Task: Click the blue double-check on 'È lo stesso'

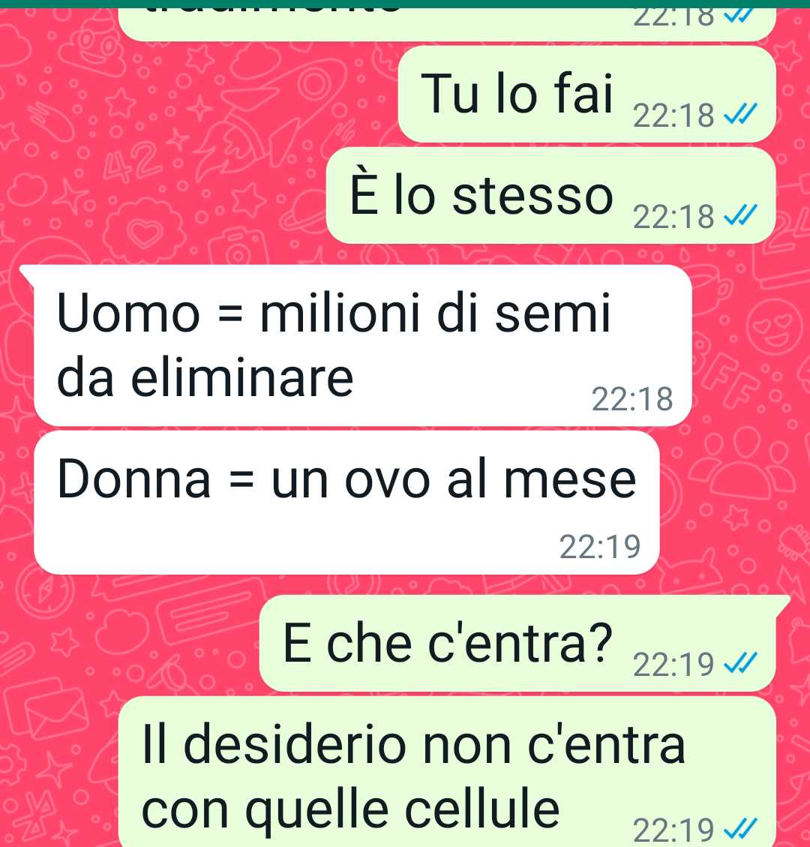Action: pyautogui.click(x=740, y=216)
